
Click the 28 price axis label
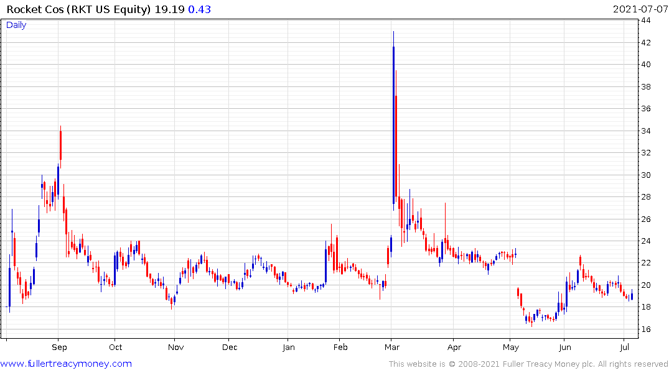pyautogui.click(x=645, y=197)
